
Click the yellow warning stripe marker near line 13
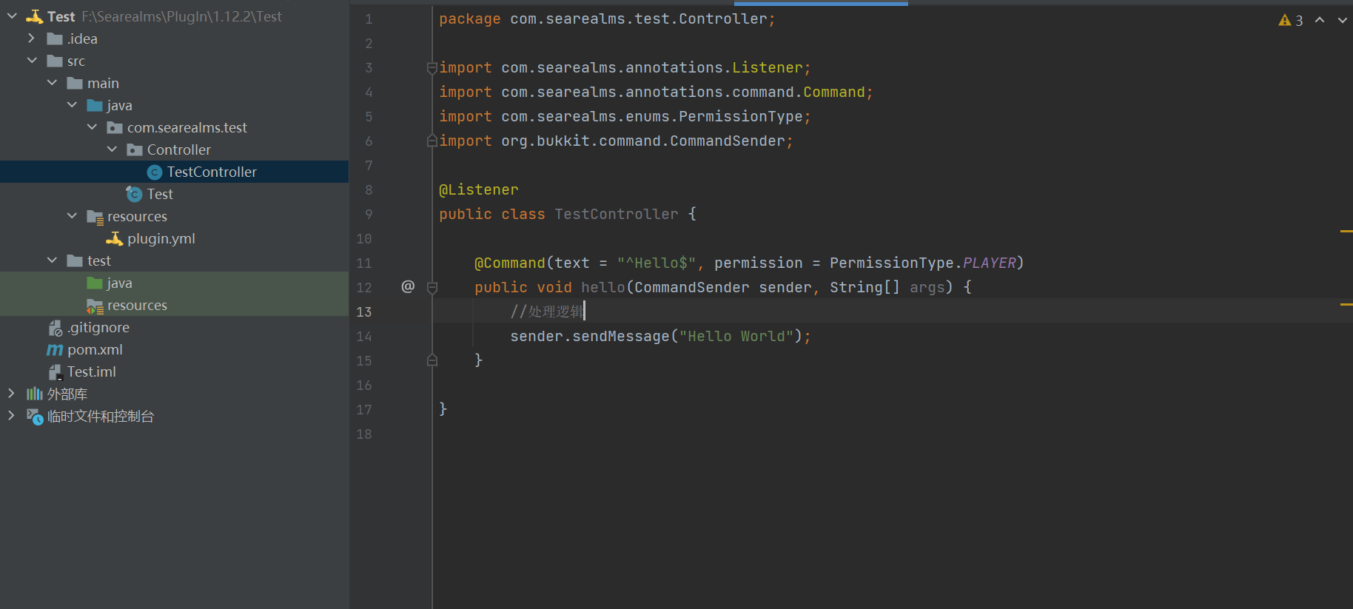1346,304
